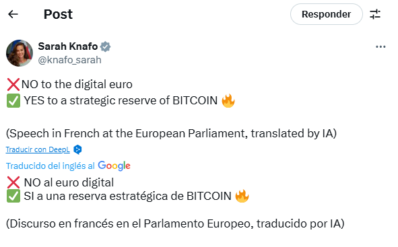398x247 pixels.
Task: Open Sarah Knafo's profile picture
Action: click(x=20, y=53)
